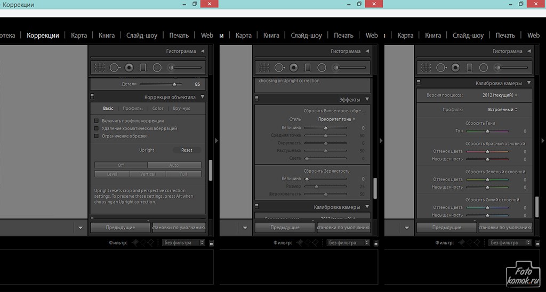Click the Auto upright correction button

(x=174, y=165)
